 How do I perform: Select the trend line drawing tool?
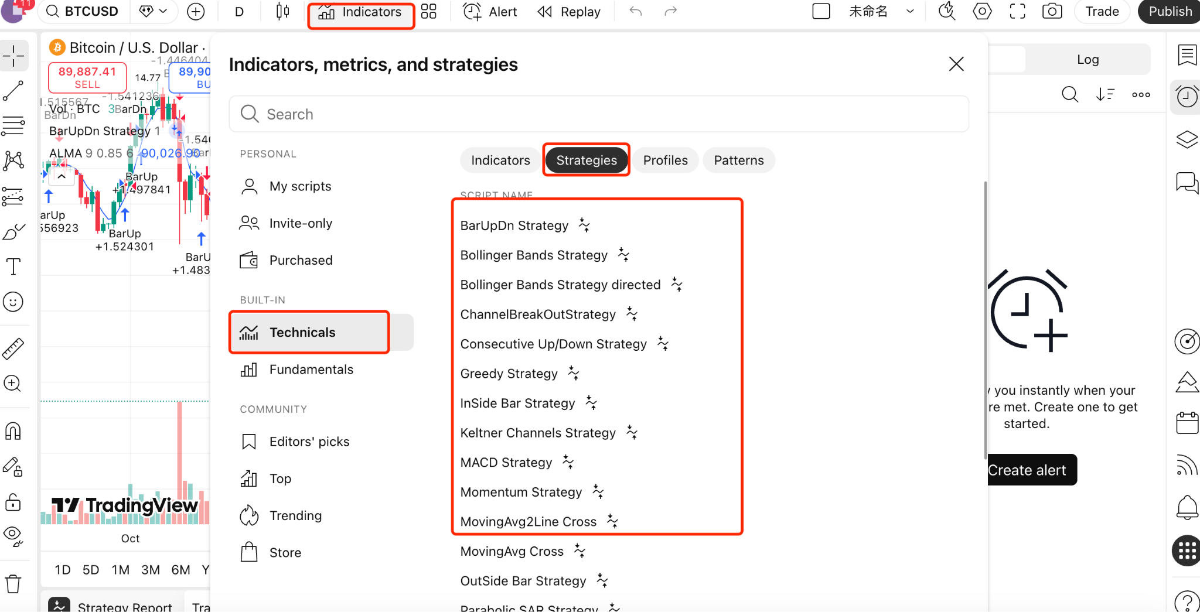[13, 91]
